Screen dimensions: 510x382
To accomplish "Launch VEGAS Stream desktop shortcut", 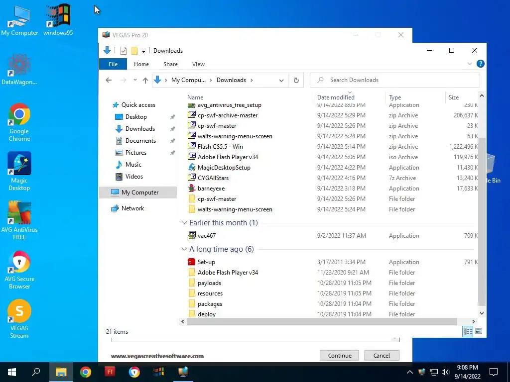I will point(19,319).
